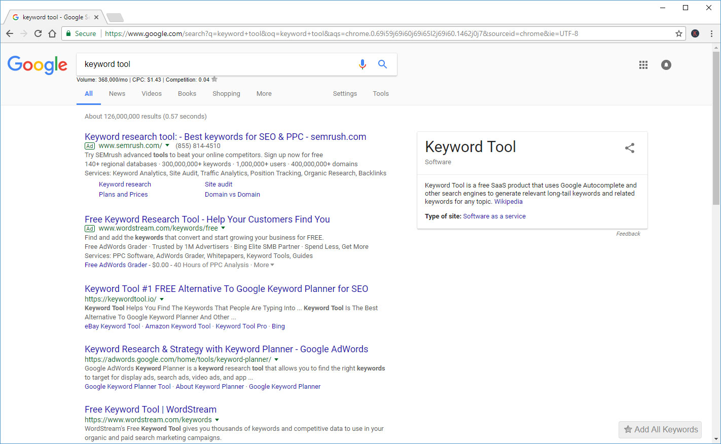Image resolution: width=721 pixels, height=444 pixels.
Task: Switch to the Shopping tab
Action: 226,94
